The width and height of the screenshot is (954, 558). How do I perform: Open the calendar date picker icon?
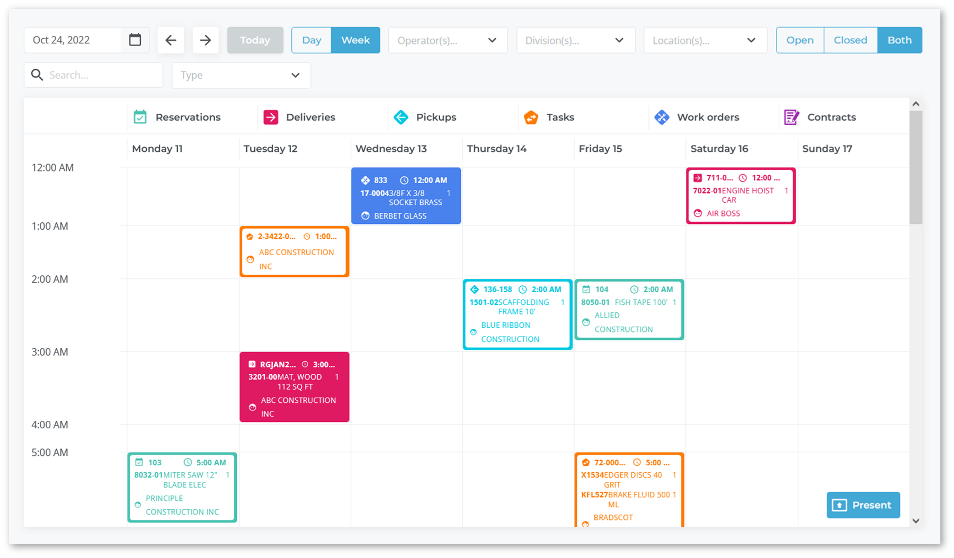click(x=135, y=40)
